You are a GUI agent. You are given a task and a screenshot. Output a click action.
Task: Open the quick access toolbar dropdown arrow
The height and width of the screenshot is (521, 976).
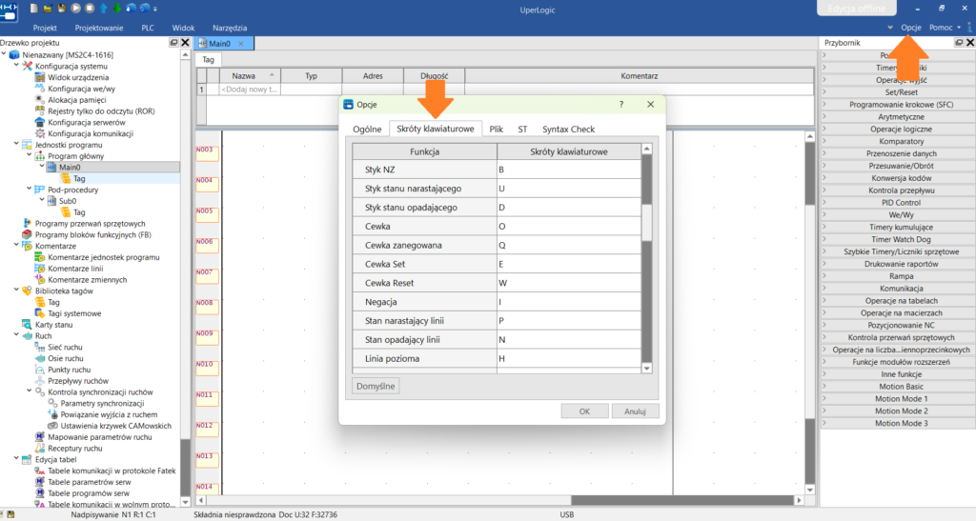(155, 9)
